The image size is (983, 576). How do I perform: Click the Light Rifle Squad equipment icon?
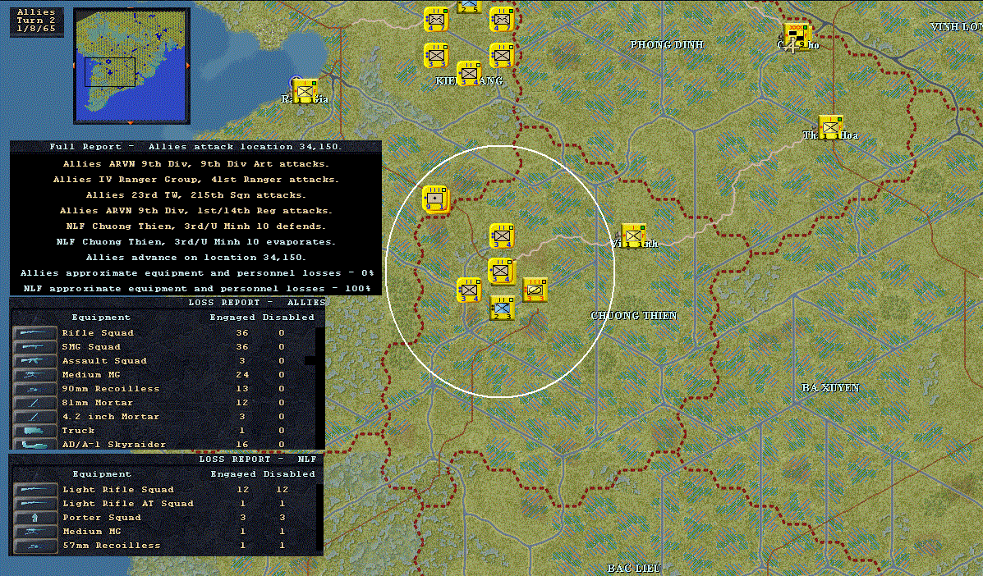[35, 489]
